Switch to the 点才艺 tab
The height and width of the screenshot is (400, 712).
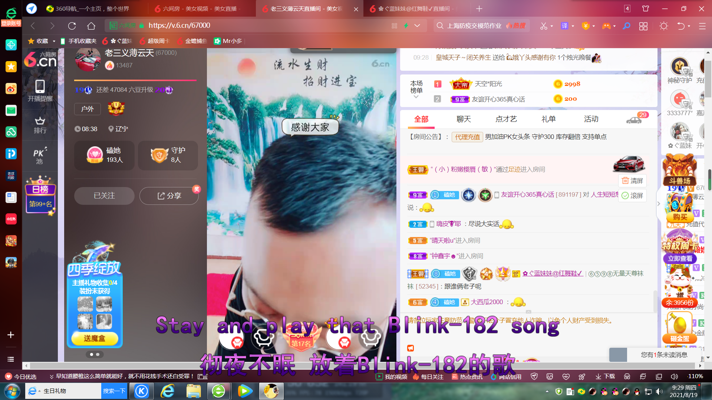pos(506,119)
